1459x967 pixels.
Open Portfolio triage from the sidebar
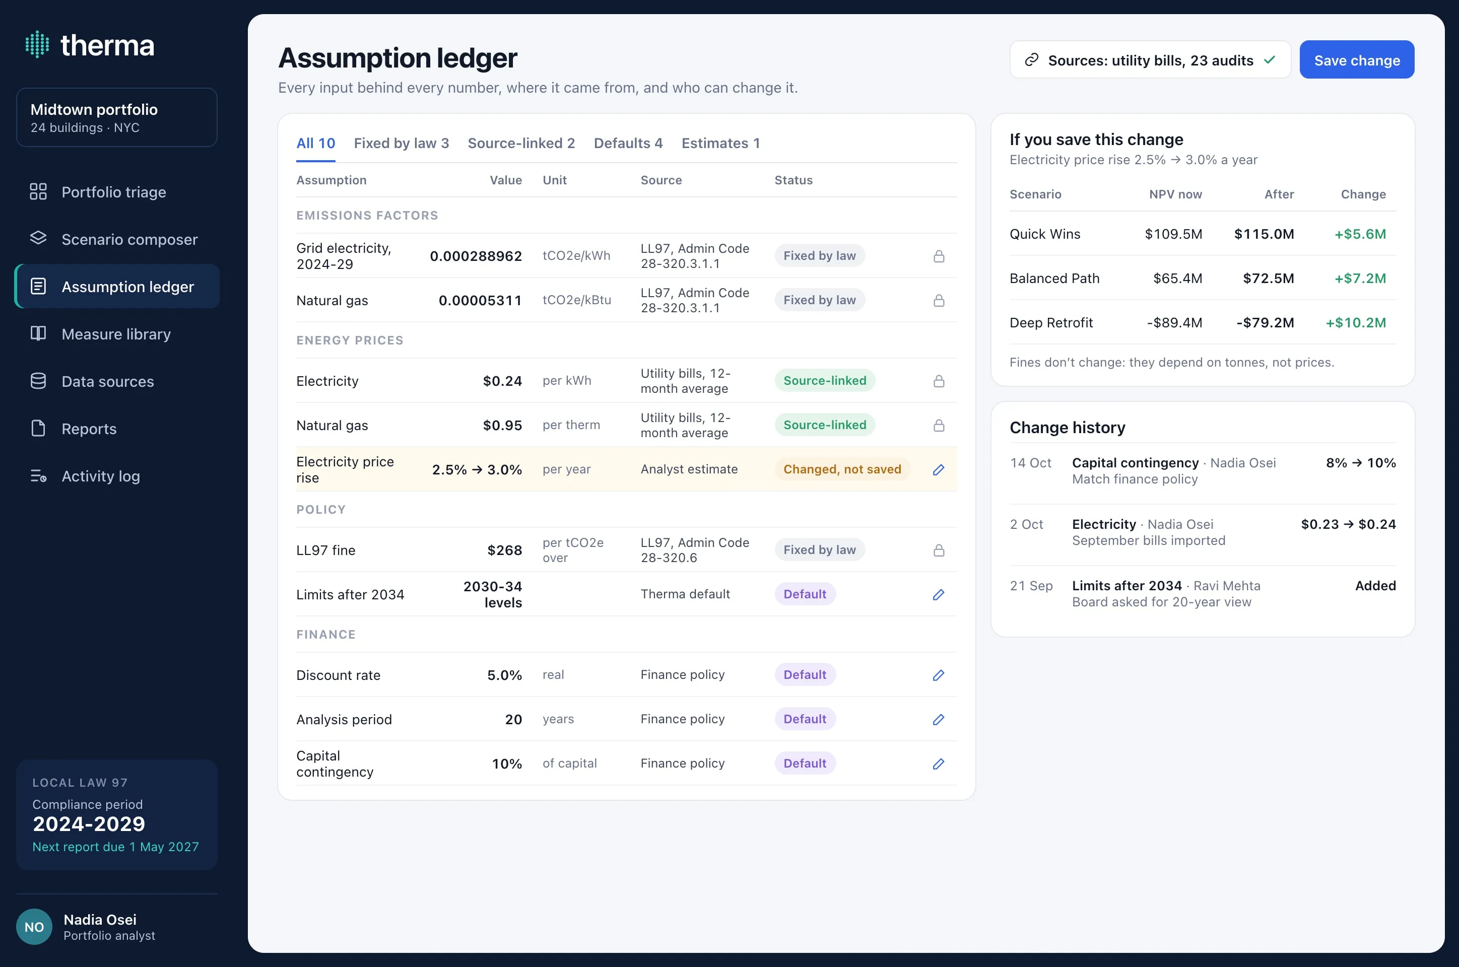coord(116,192)
